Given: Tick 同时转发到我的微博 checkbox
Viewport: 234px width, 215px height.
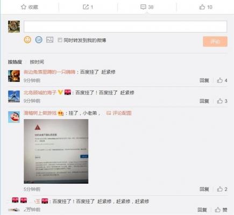Looking at the screenshot, I should coord(60,40).
